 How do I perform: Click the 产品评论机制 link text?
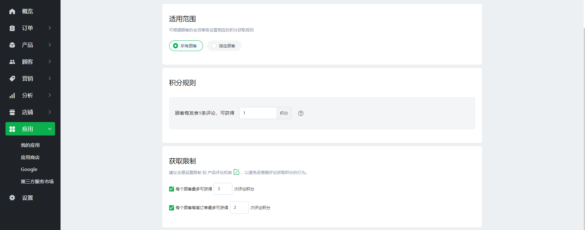(220, 172)
